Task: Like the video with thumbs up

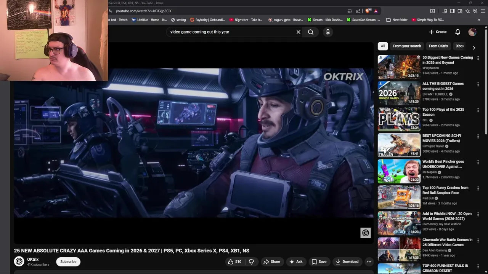Action: [235, 261]
